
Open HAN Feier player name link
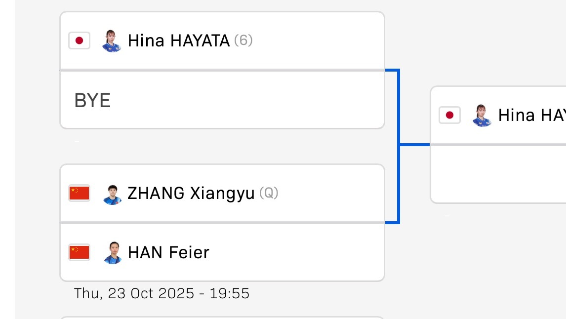(168, 252)
